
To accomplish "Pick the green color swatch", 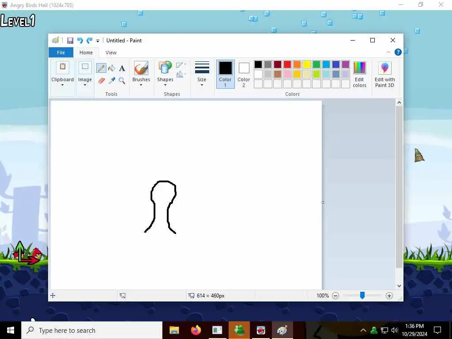I will point(316,64).
